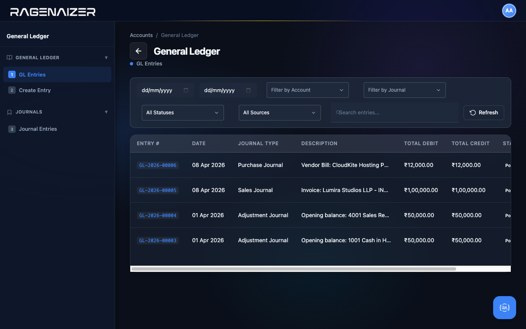Sort by Entry # column header
Screen dimensions: 526x329
(148, 144)
